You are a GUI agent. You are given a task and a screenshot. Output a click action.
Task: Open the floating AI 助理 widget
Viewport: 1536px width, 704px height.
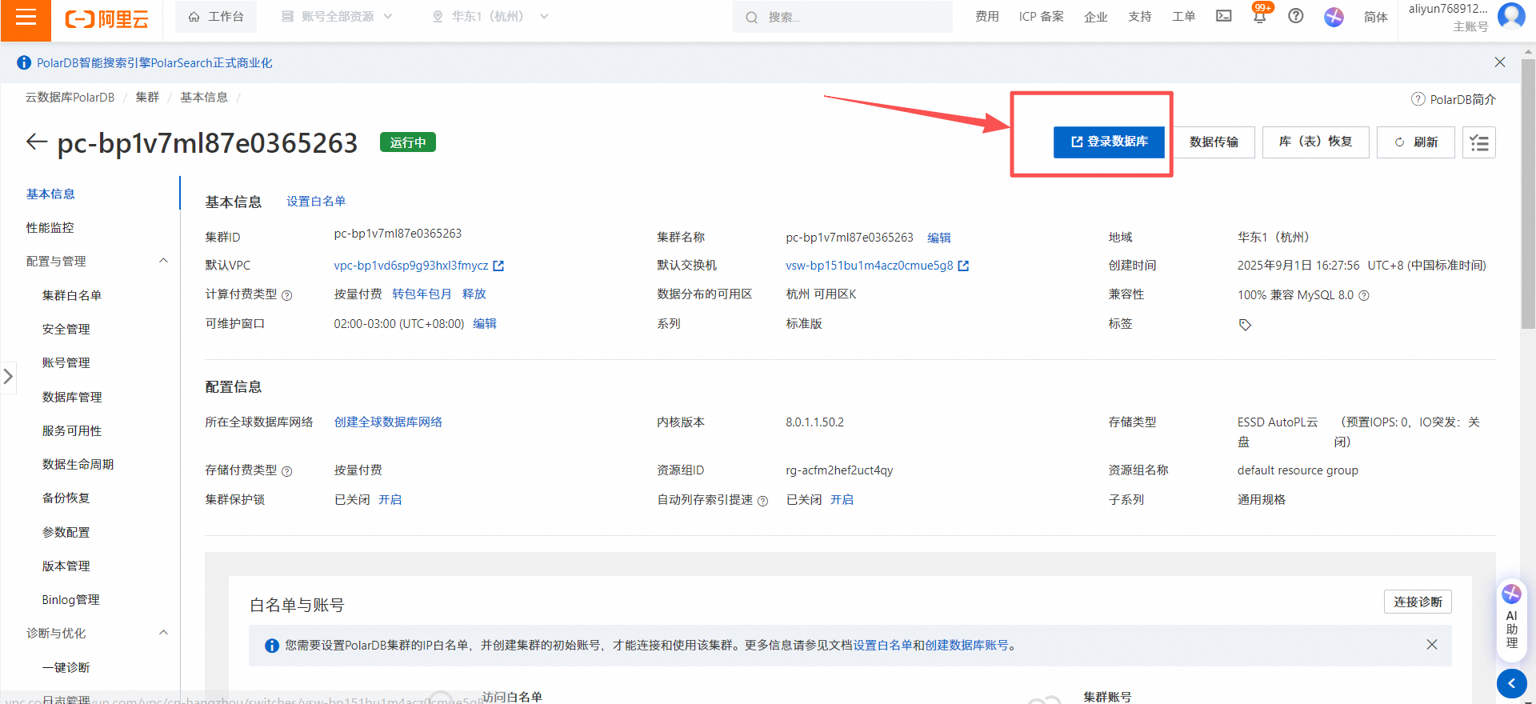pos(1511,620)
